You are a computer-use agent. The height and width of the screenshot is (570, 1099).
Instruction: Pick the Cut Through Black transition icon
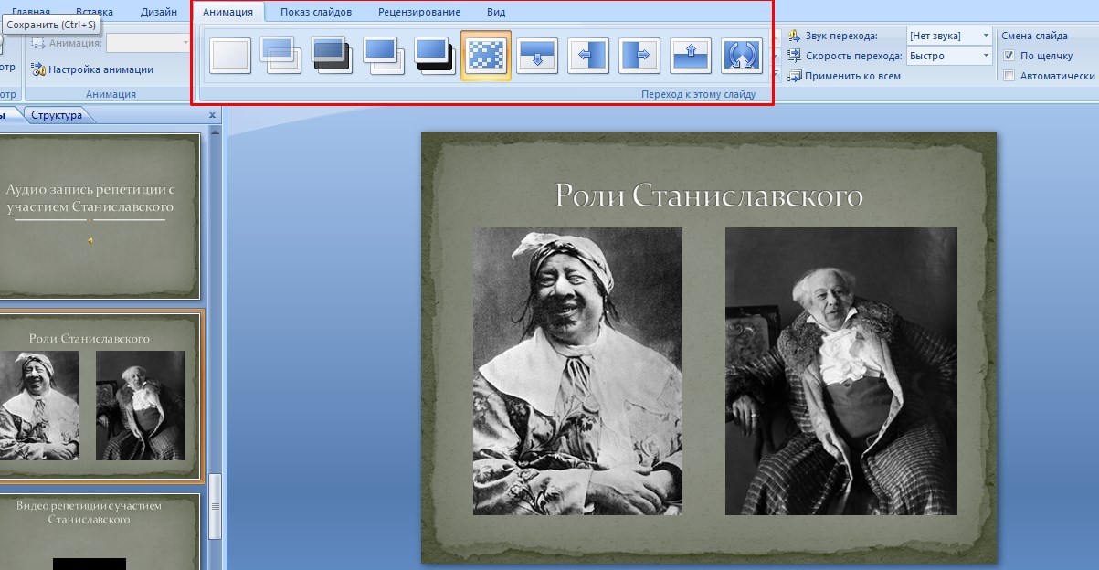coord(434,56)
